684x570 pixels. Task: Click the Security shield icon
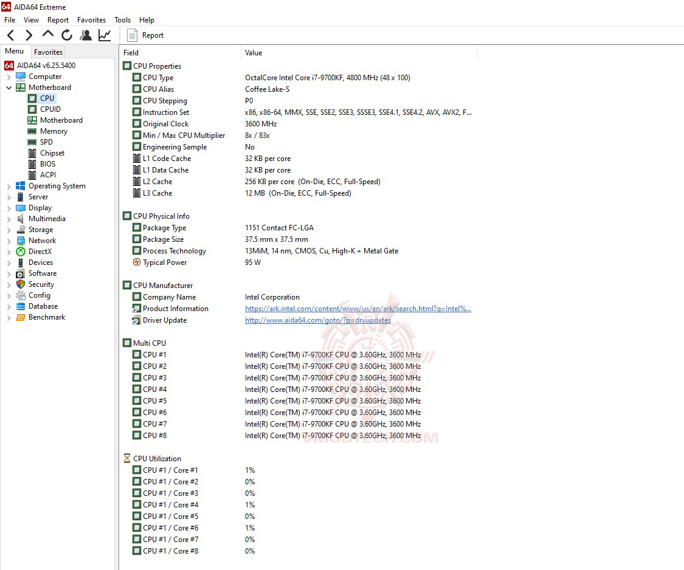click(x=21, y=284)
